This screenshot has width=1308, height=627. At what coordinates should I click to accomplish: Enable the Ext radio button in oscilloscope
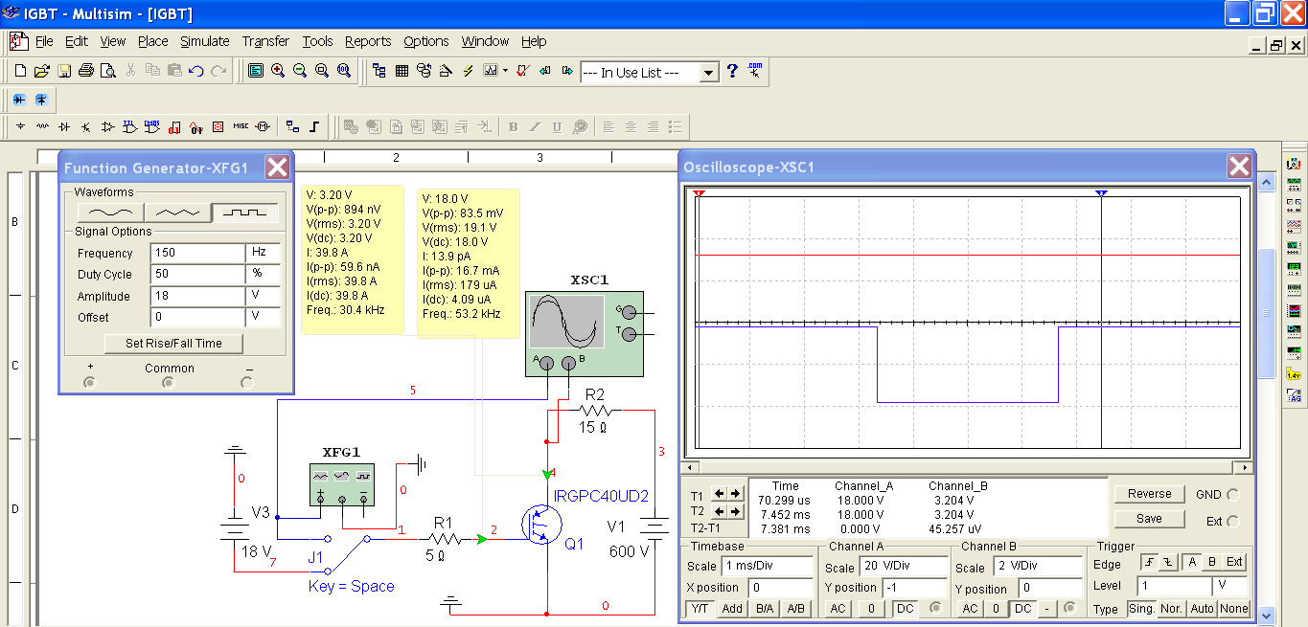(1232, 522)
